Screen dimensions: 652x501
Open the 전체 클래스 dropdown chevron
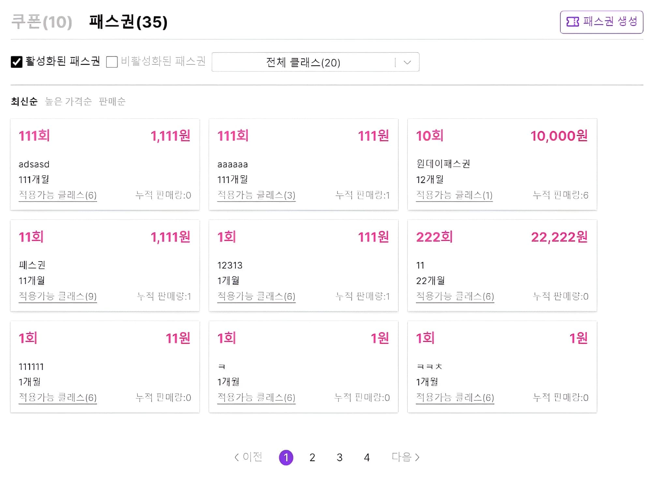407,62
